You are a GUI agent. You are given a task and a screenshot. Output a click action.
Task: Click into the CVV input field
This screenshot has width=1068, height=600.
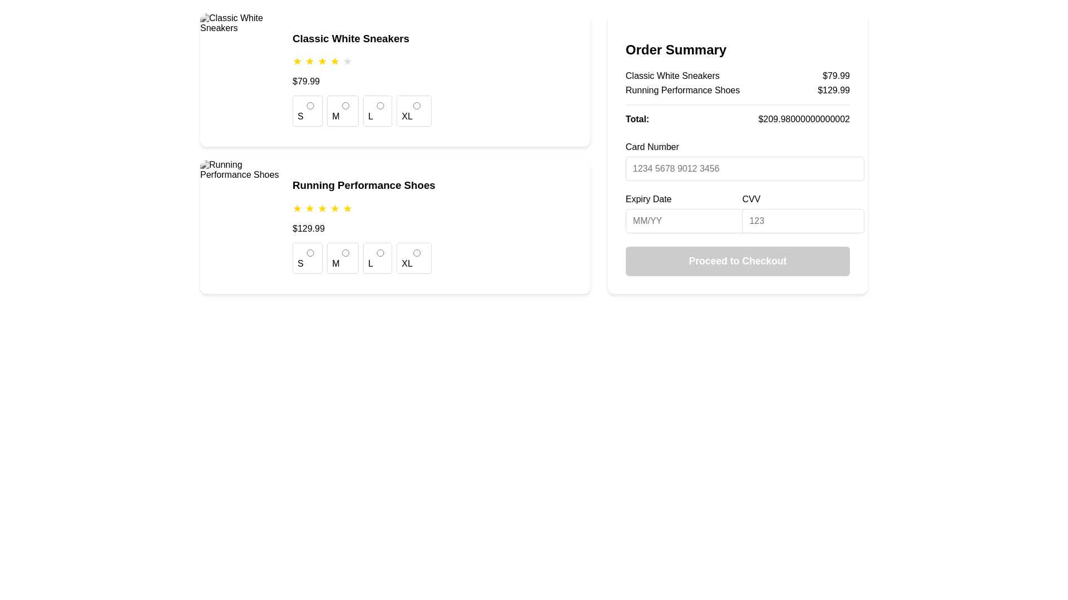(x=803, y=221)
